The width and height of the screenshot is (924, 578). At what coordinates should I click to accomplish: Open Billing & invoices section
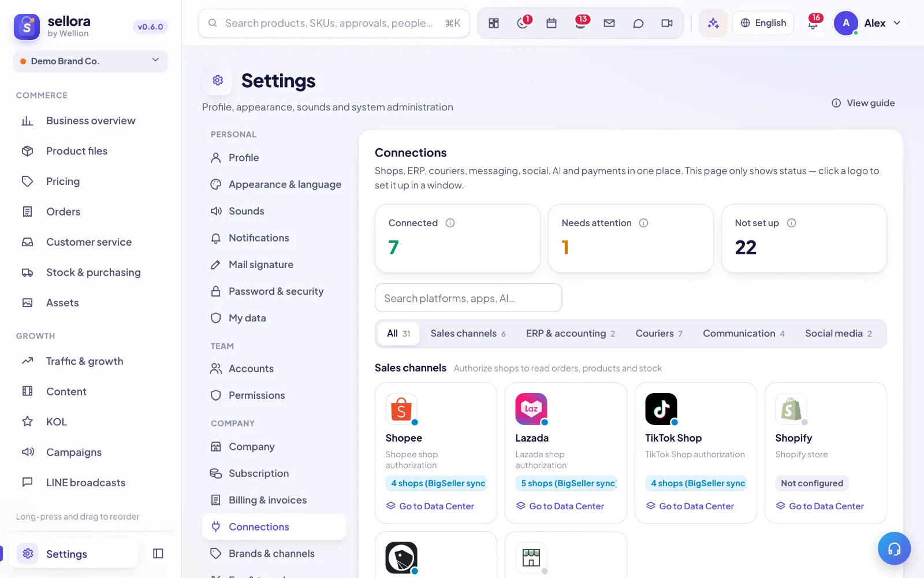click(x=274, y=500)
